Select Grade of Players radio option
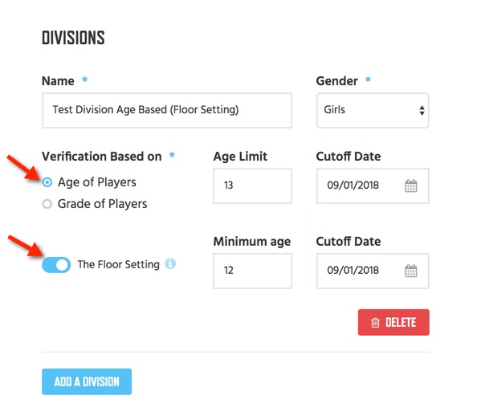The height and width of the screenshot is (412, 477). click(47, 204)
